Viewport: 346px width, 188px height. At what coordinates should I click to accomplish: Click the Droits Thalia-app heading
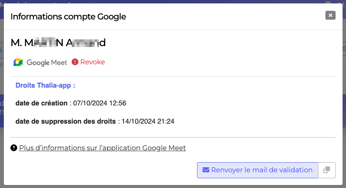(x=45, y=85)
